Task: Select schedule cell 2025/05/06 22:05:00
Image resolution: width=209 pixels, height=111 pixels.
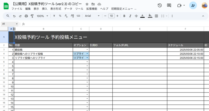Action: click(x=185, y=50)
